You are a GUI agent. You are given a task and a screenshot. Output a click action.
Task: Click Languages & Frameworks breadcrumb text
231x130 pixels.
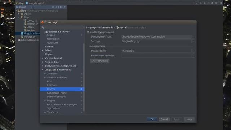pyautogui.click(x=100, y=27)
